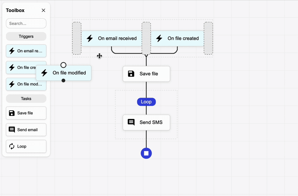Click the blue stop end node
Image resolution: width=298 pixels, height=196 pixels.
[x=146, y=153]
